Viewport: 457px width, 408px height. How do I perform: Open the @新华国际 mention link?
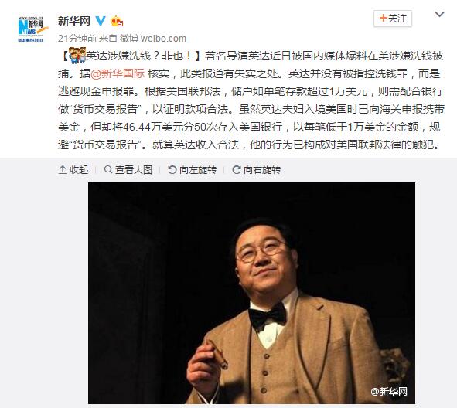click(118, 73)
